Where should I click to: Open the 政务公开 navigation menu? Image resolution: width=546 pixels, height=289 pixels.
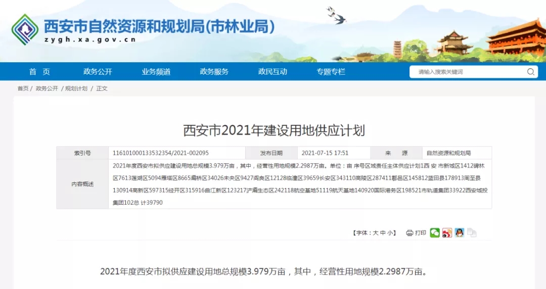pyautogui.click(x=98, y=72)
